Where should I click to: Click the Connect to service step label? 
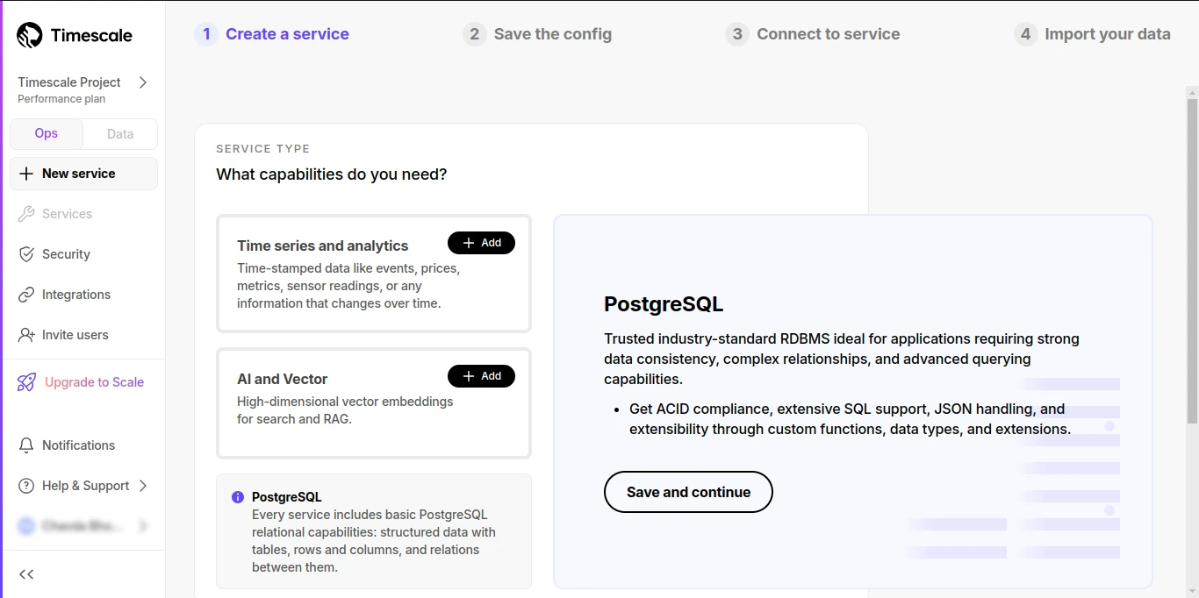[x=829, y=34]
